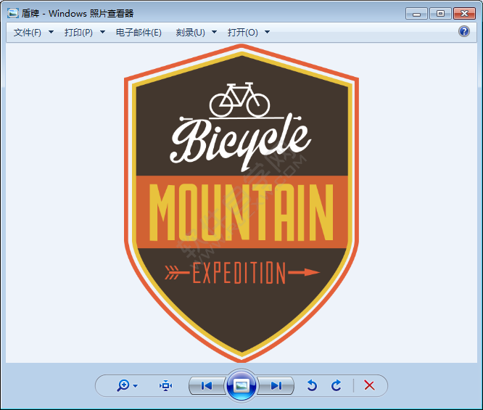483x410 pixels.
Task: Expand the arrow beside 打印(P)
Action: point(102,33)
